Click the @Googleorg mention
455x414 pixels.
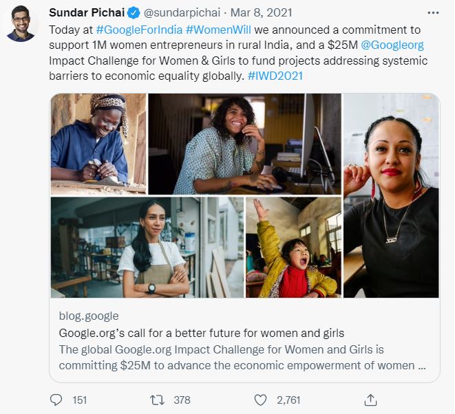pyautogui.click(x=391, y=46)
